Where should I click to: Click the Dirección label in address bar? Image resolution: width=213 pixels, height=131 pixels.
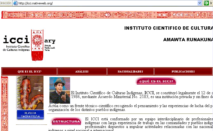6,3
